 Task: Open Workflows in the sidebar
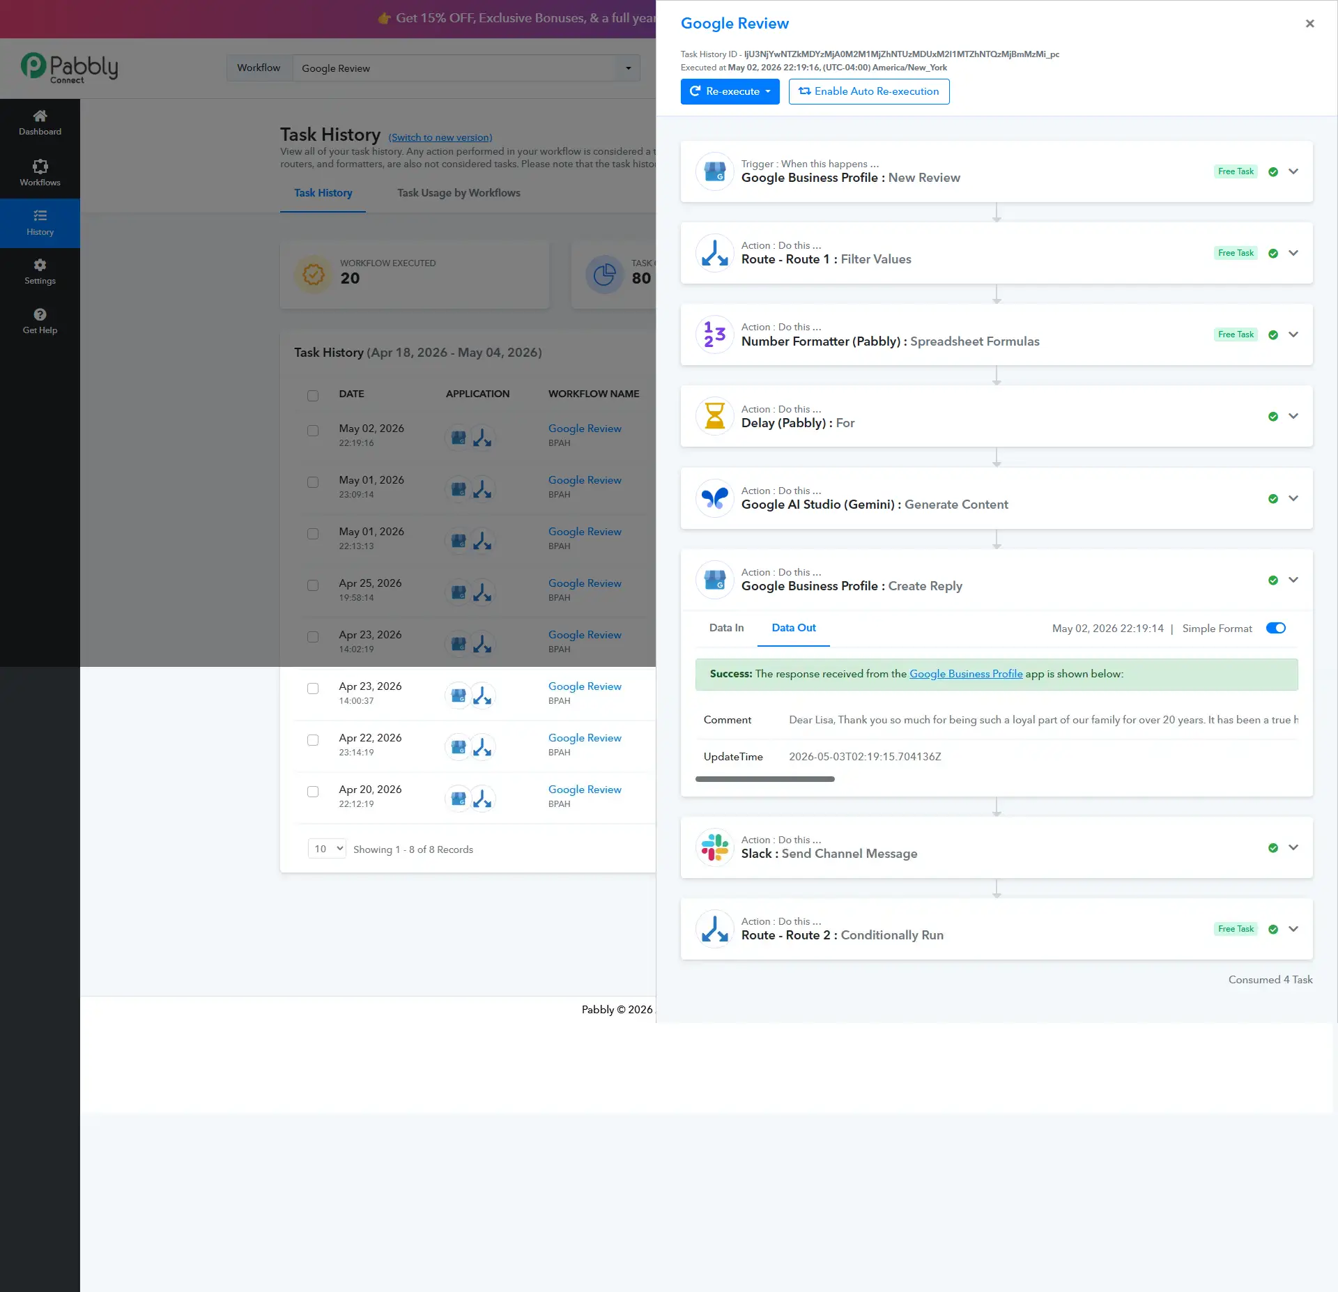(40, 173)
